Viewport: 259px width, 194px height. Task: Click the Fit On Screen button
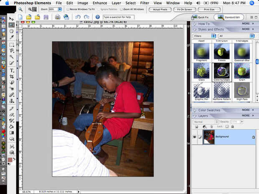[185, 10]
